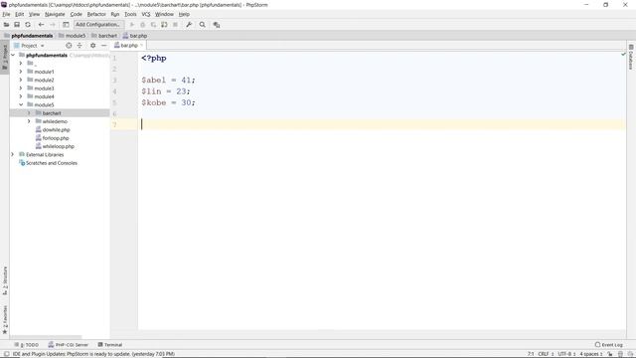Open the File menu
This screenshot has height=358, width=636.
pos(7,14)
